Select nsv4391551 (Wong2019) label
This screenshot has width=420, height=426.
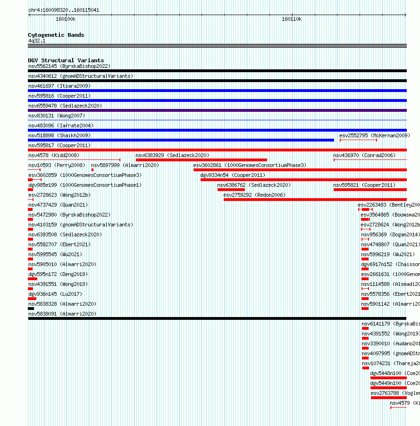58,284
